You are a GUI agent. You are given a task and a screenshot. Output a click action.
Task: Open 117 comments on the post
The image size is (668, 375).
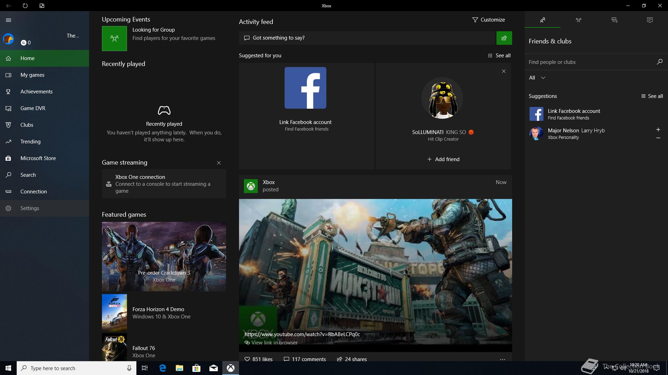pos(305,359)
